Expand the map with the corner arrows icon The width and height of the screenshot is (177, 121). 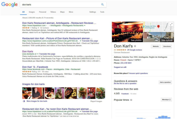coord(171,24)
